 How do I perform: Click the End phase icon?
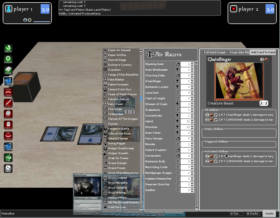click(x=8, y=158)
